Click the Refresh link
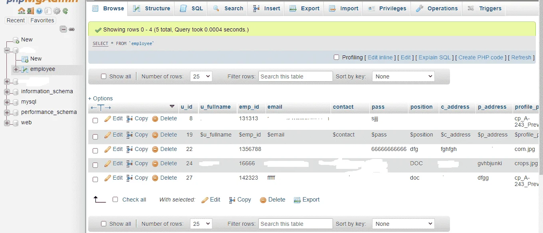Screen dimensions: 543x233 click(521, 57)
